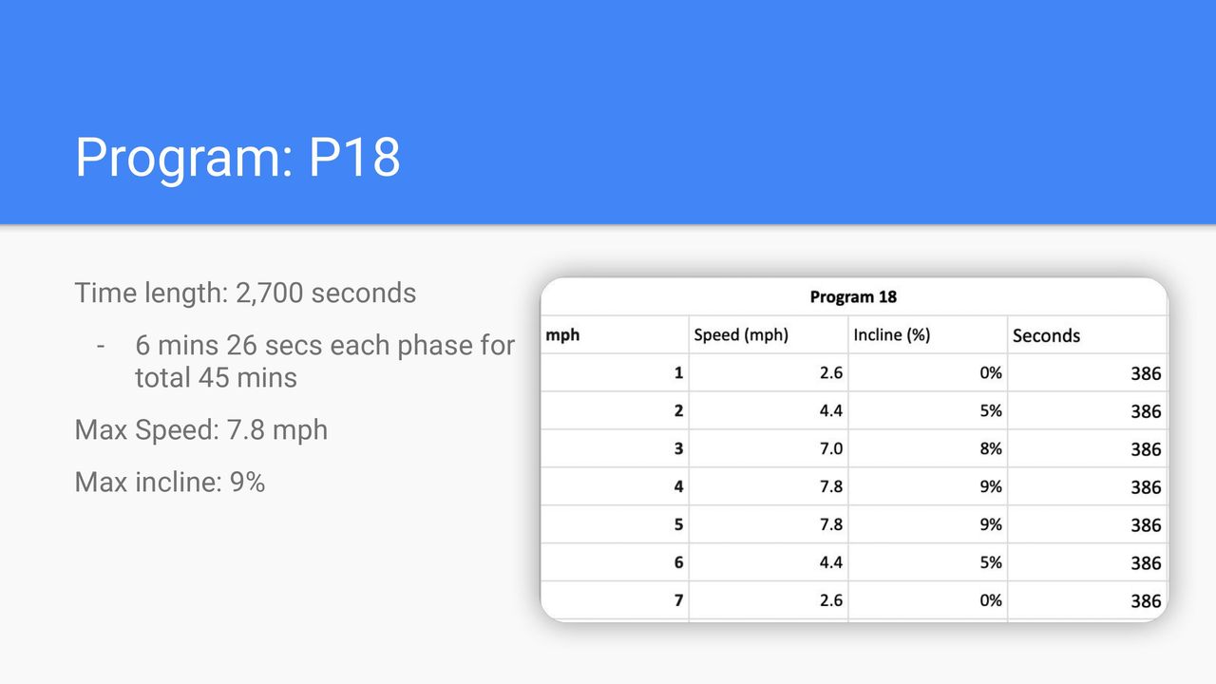Click the 4.4 speed cell in row 2
This screenshot has height=684, width=1216.
point(768,410)
